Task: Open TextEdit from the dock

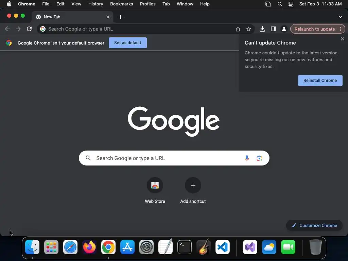Action: pos(166,247)
